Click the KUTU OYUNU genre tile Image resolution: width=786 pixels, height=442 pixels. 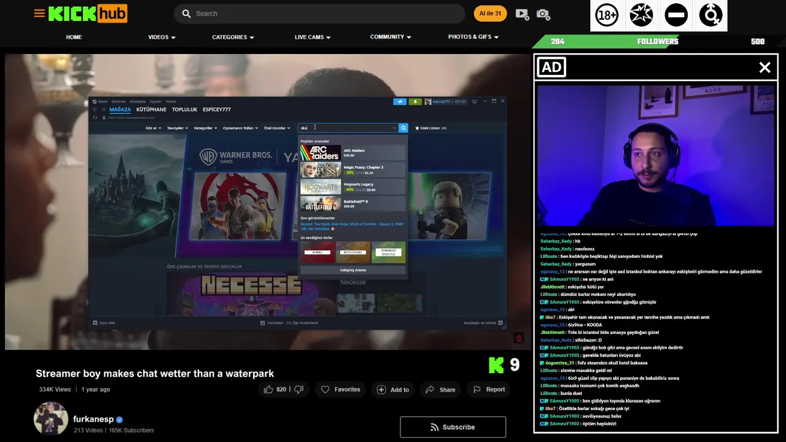point(353,252)
